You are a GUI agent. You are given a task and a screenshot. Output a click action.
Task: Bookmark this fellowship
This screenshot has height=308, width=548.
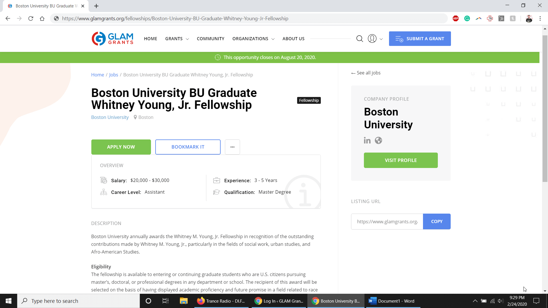(188, 147)
